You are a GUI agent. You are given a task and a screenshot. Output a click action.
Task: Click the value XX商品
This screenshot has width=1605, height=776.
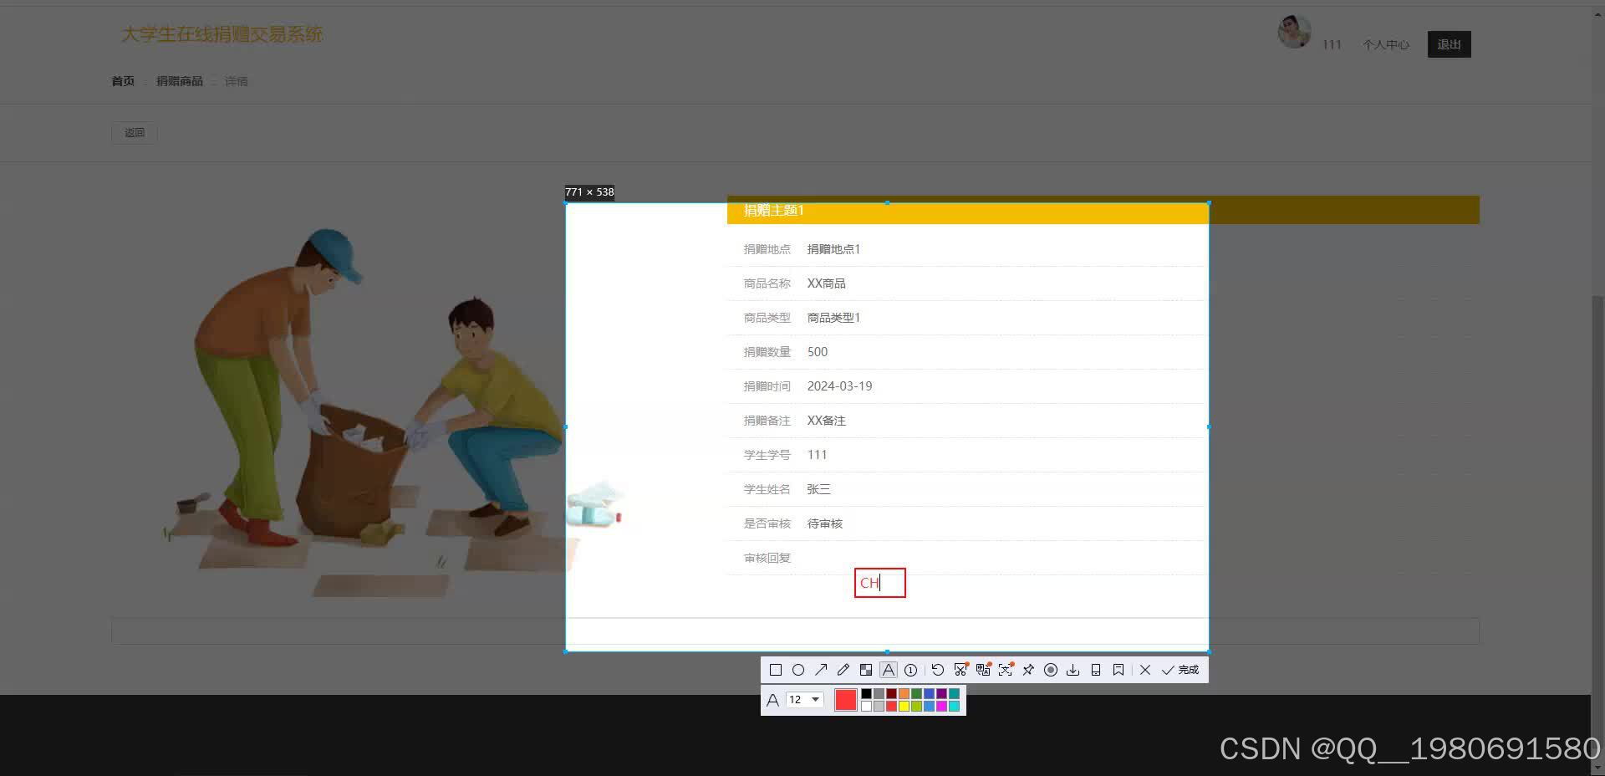point(826,283)
